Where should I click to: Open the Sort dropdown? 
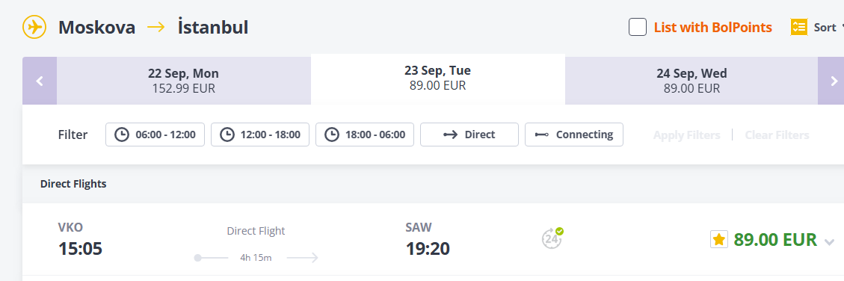[x=816, y=27]
